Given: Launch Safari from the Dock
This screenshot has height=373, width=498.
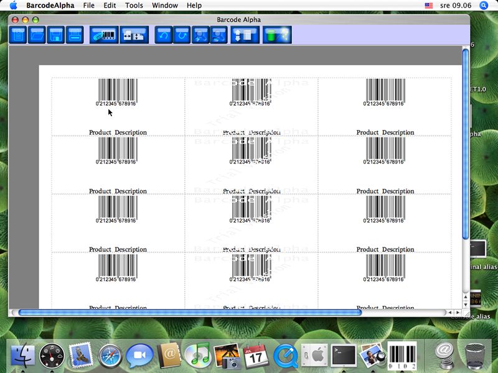Looking at the screenshot, I should [x=110, y=356].
